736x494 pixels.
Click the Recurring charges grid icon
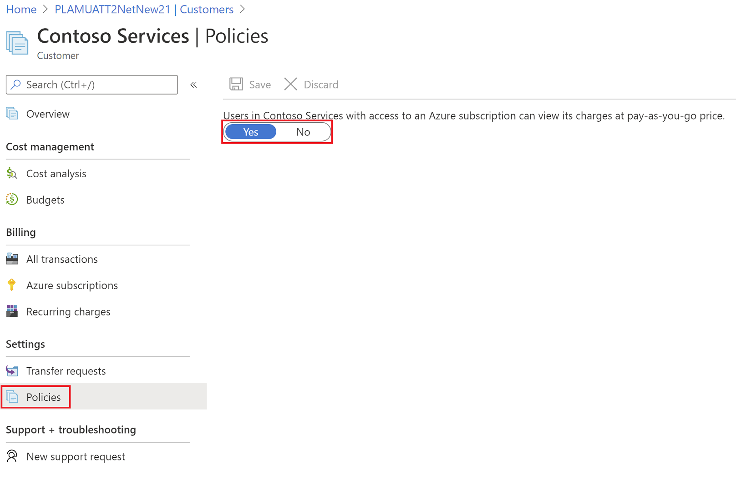point(12,311)
